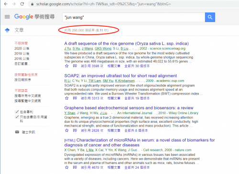Click the Google 學術搜尋 logo
The image size is (239, 174).
(34, 17)
